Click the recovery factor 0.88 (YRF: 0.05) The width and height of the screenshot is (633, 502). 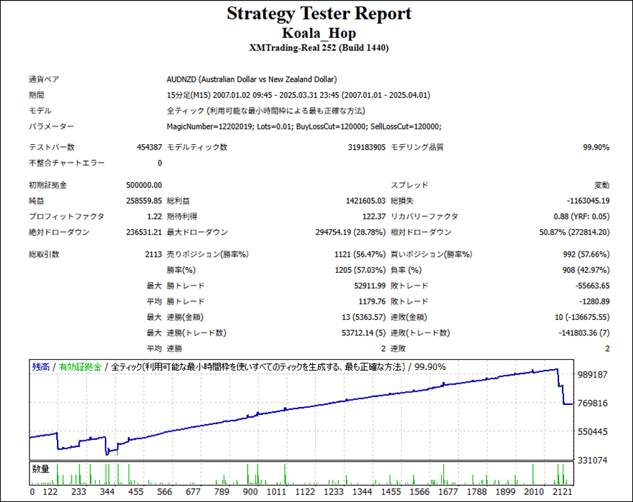tap(582, 217)
